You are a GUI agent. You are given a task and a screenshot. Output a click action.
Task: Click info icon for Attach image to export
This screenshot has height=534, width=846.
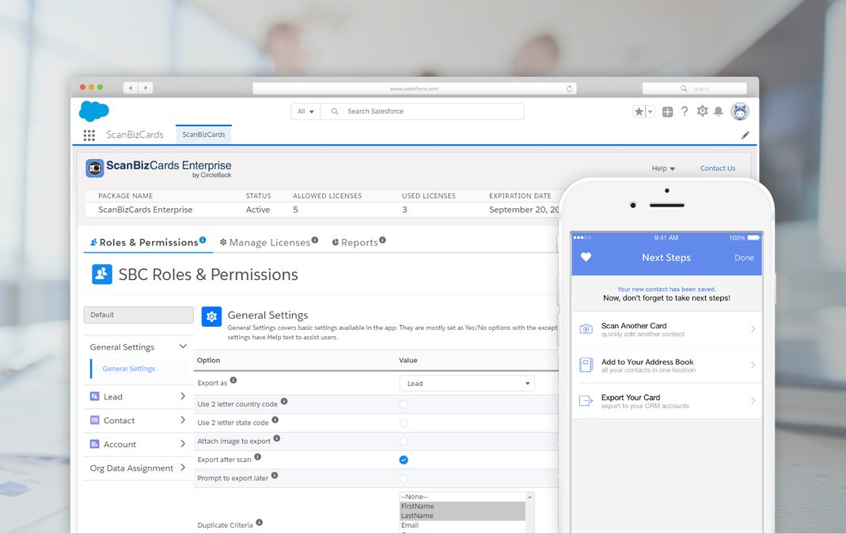coord(277,438)
